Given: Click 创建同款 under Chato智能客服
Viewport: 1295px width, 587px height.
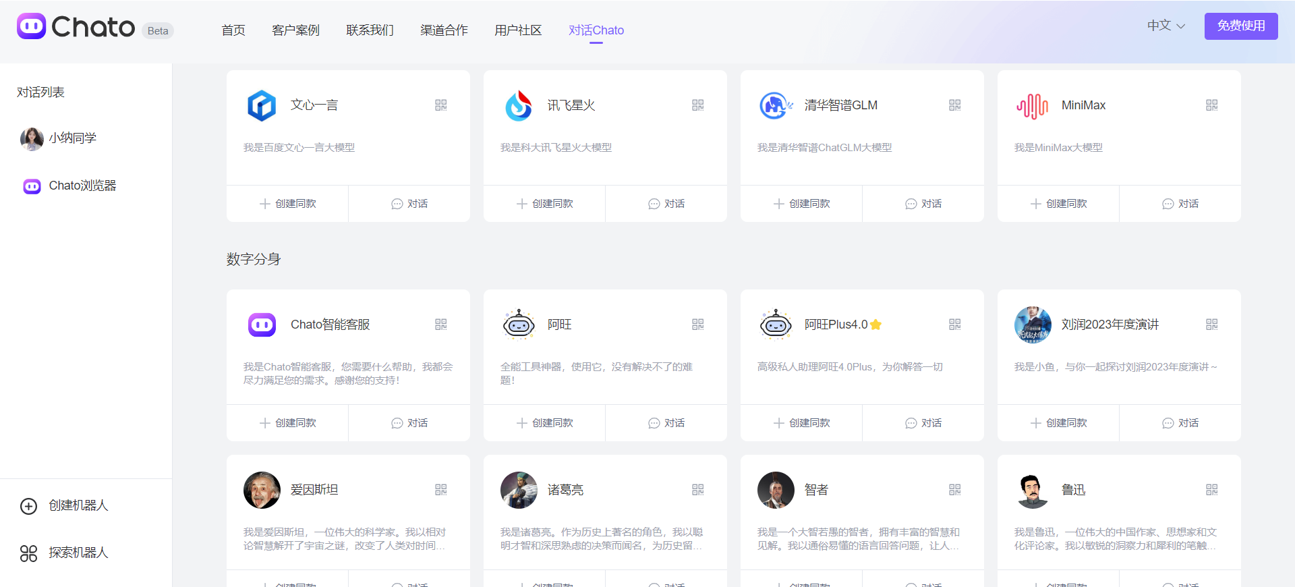Looking at the screenshot, I should 287,423.
